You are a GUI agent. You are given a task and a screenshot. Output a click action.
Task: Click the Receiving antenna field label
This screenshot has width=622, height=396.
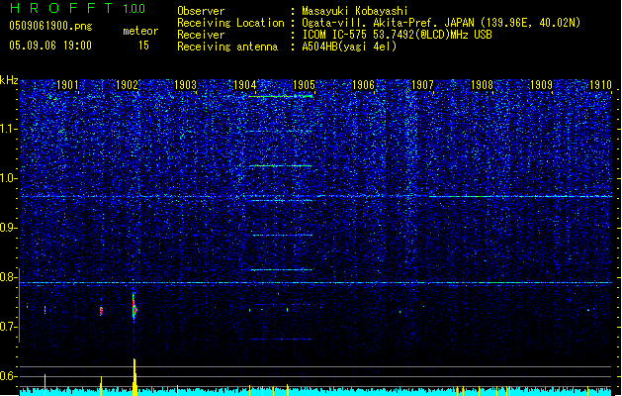pyautogui.click(x=227, y=47)
